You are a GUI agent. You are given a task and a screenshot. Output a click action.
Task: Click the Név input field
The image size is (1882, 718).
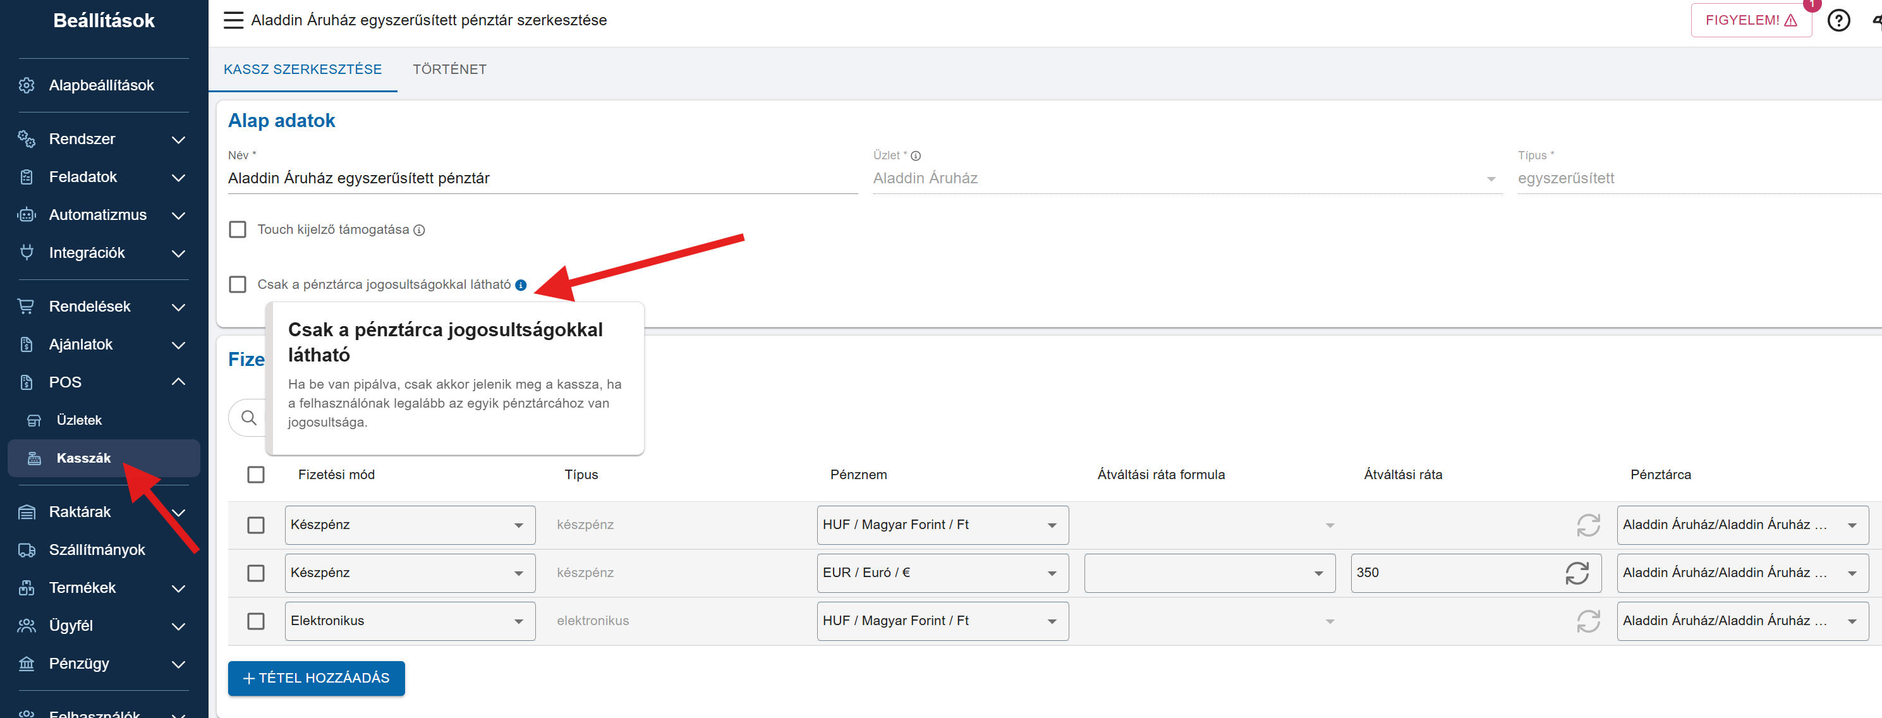(x=542, y=178)
